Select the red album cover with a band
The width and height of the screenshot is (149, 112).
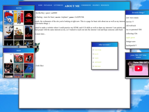(x=29, y=58)
